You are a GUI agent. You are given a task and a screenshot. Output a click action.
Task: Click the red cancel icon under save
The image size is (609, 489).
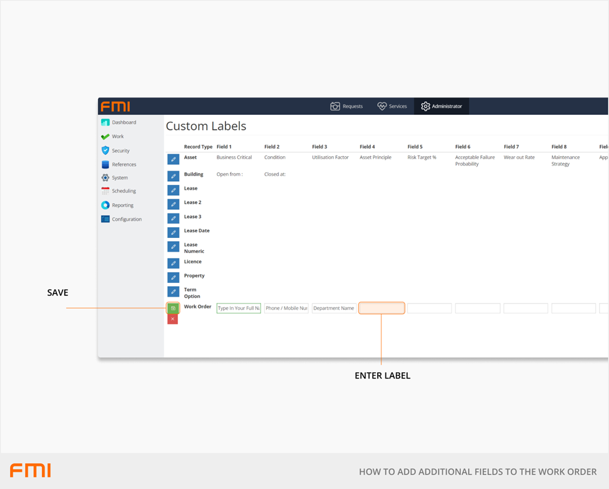[173, 319]
